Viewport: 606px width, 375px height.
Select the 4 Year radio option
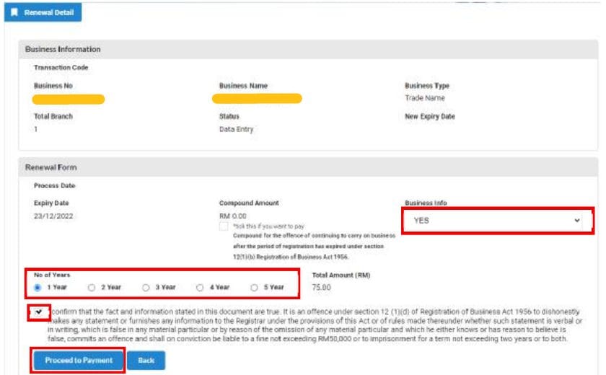[x=200, y=287]
